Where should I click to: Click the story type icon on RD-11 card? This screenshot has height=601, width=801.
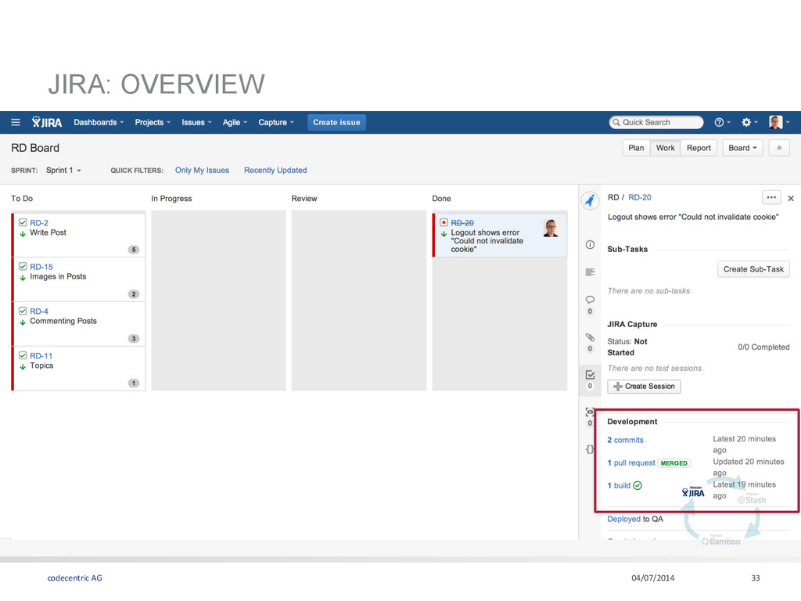pos(23,356)
